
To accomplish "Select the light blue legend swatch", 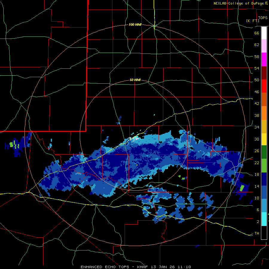I will [264, 206].
